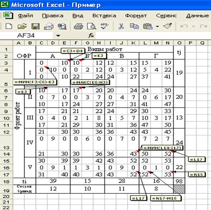Image resolution: width=211 pixels, height=210 pixels.
Task: Click into the formula bar
Action: tap(153, 36)
